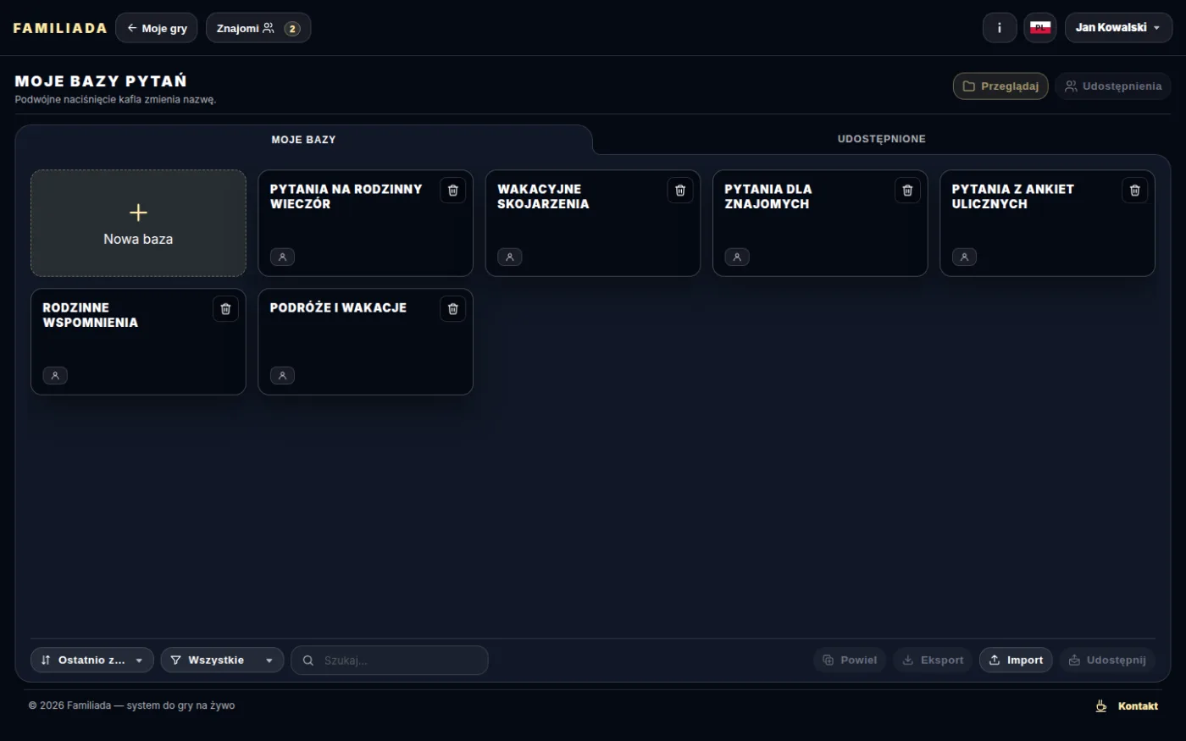The height and width of the screenshot is (741, 1186).
Task: Switch to the Udostępnione tab
Action: 881,139
